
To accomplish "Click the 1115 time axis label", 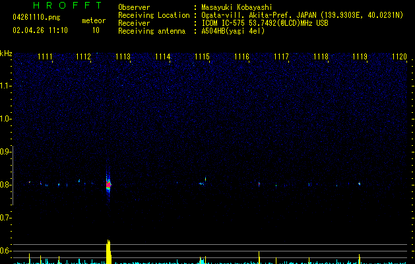I will click(202, 57).
